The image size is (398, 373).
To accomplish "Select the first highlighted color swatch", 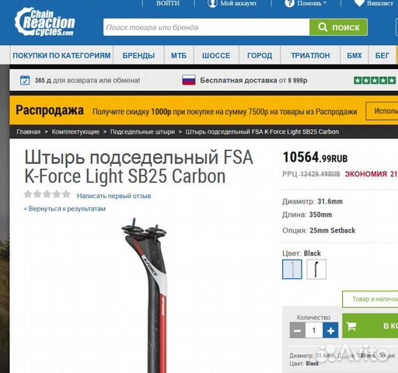I will [x=292, y=270].
